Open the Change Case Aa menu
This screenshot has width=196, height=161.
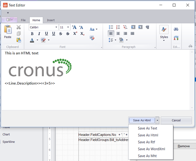coord(93,30)
